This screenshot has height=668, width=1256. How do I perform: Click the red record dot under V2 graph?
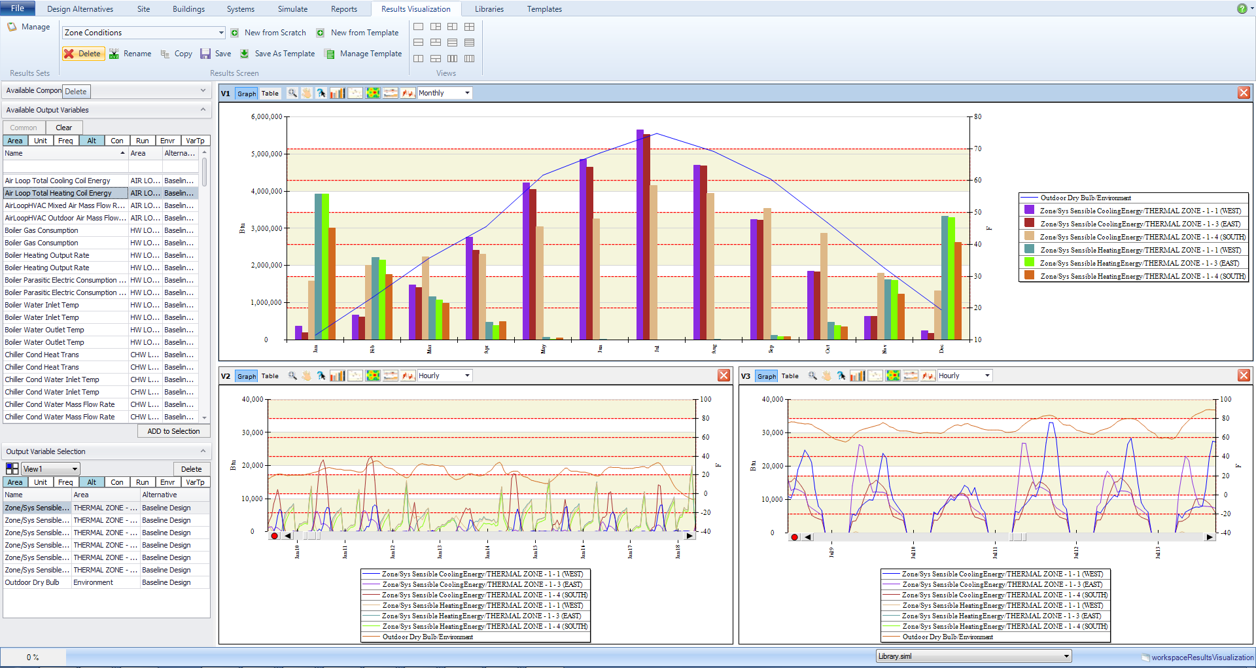click(x=274, y=536)
